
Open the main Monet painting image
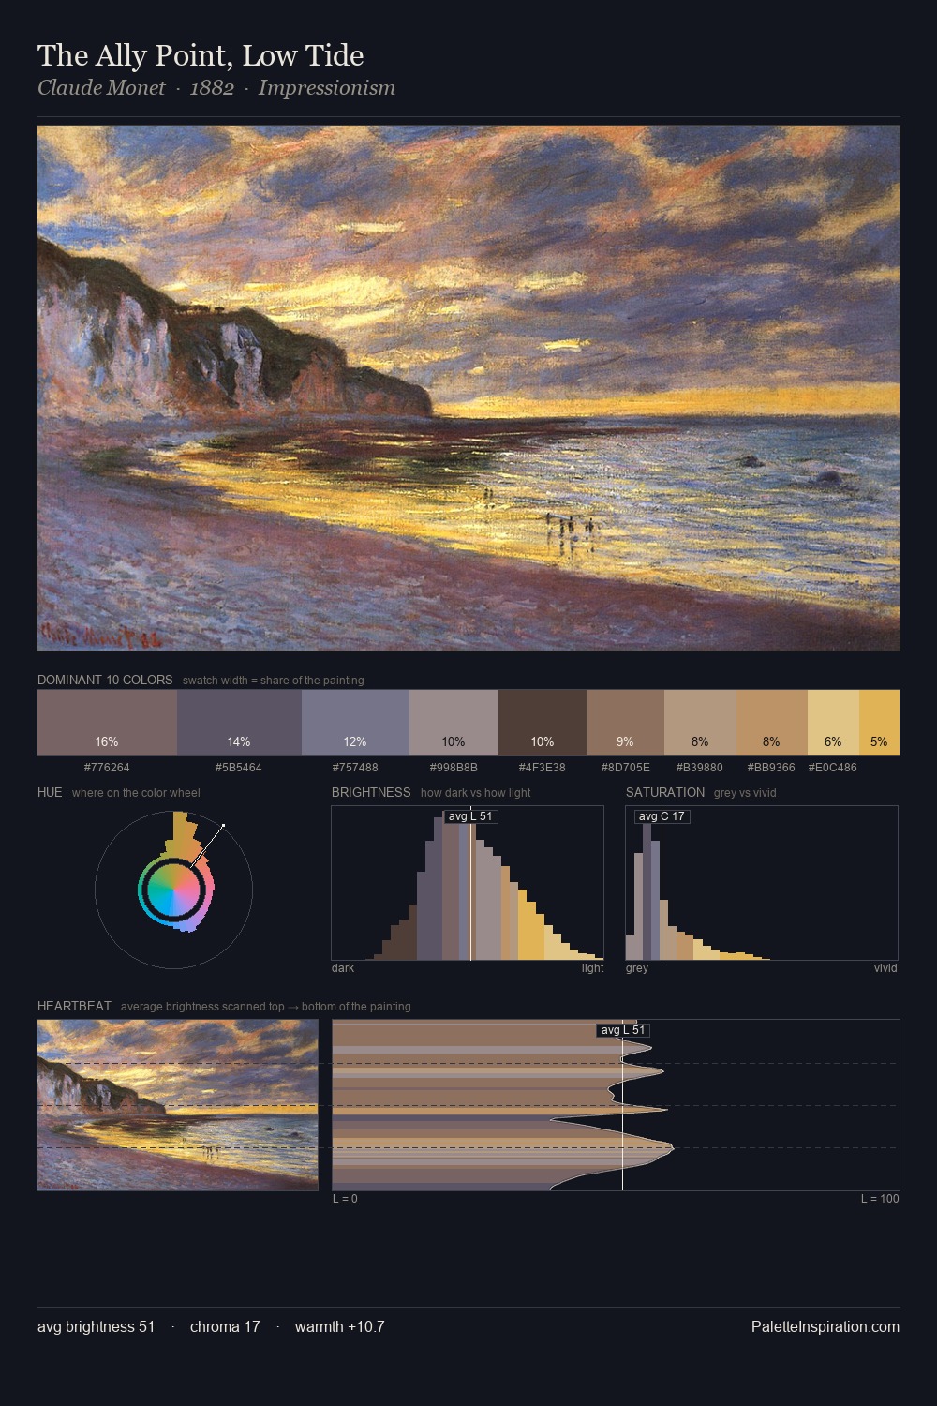point(468,388)
